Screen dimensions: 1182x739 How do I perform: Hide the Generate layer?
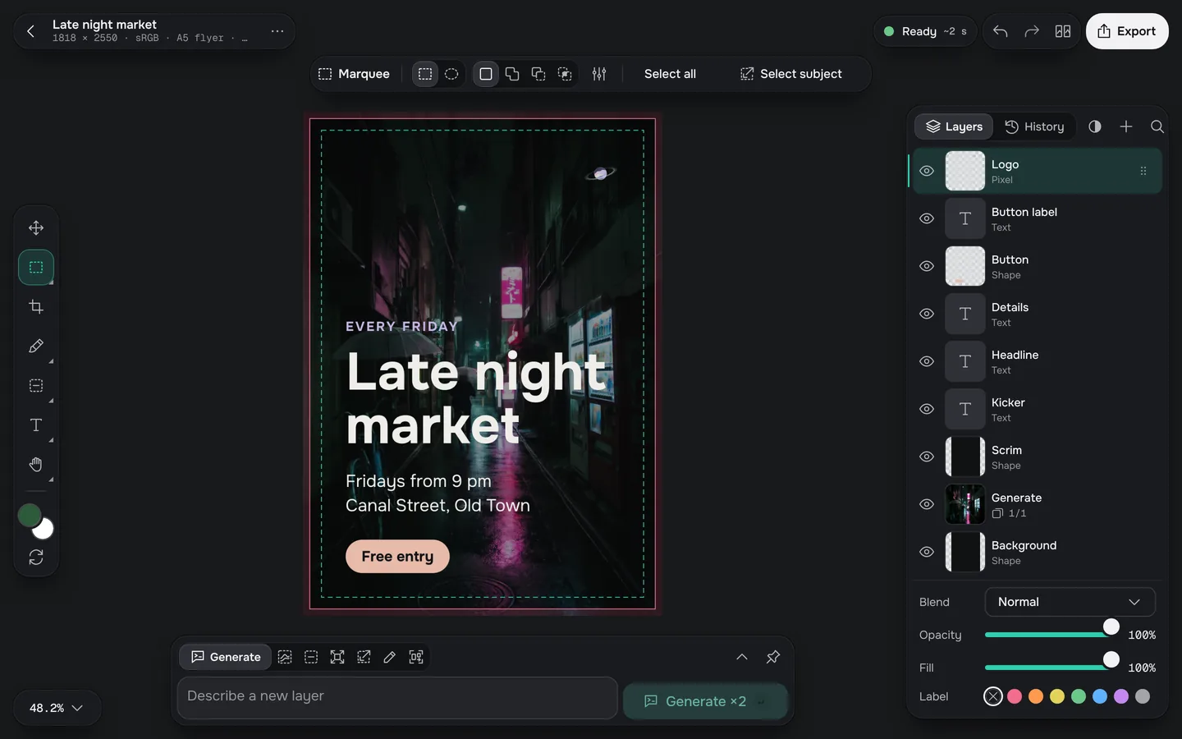coord(927,504)
